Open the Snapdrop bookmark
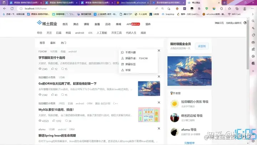The height and width of the screenshot is (145, 257). point(168,14)
